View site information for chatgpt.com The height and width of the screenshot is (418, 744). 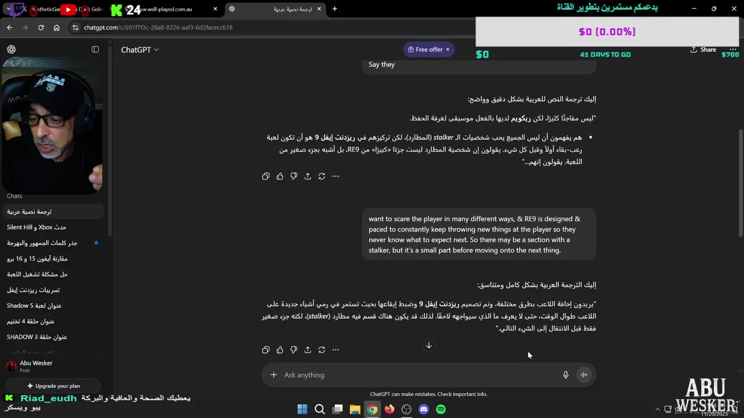75,27
